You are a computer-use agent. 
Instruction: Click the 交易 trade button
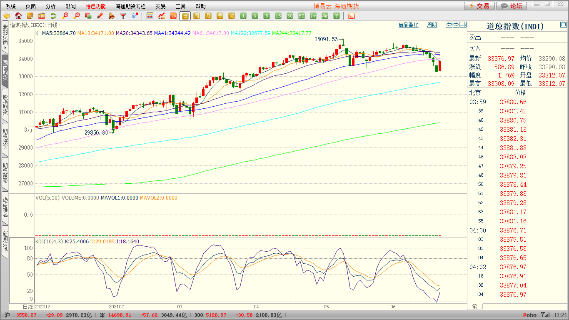tap(479, 6)
